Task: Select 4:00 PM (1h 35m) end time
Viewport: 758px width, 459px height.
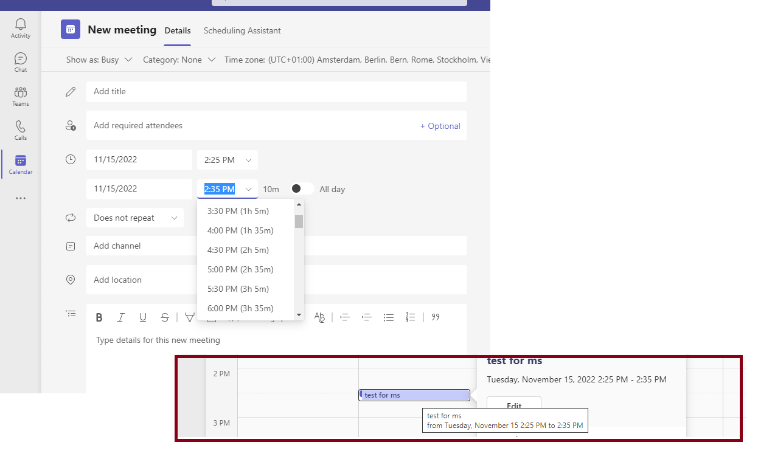Action: tap(246, 230)
